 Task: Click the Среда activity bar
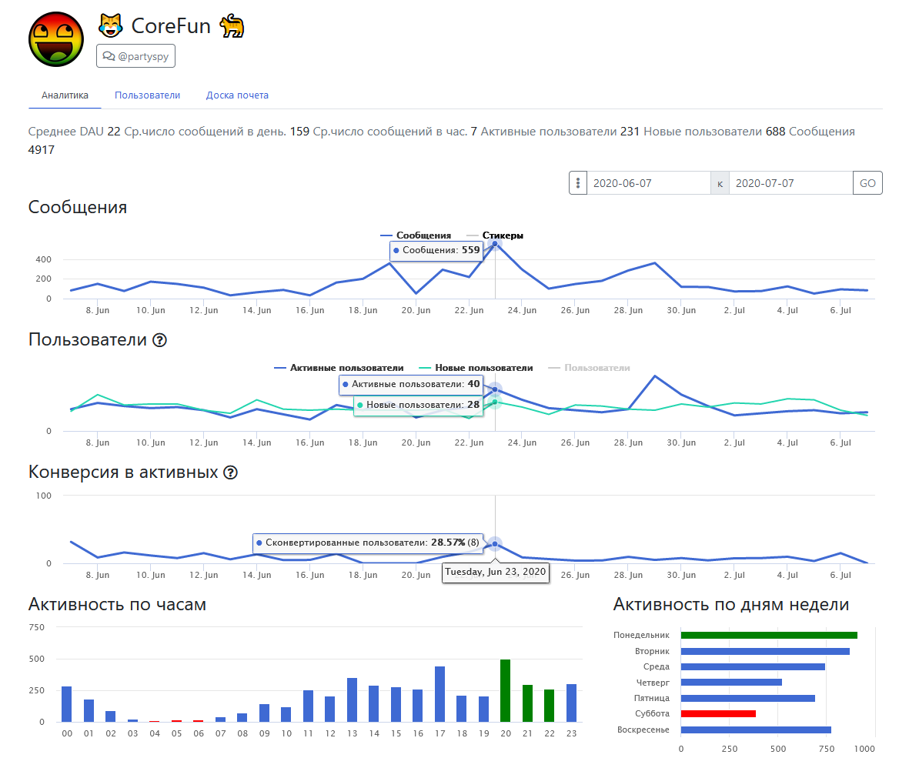click(x=753, y=666)
